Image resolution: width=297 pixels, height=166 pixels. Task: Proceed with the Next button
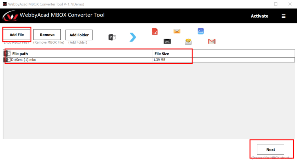(270, 149)
